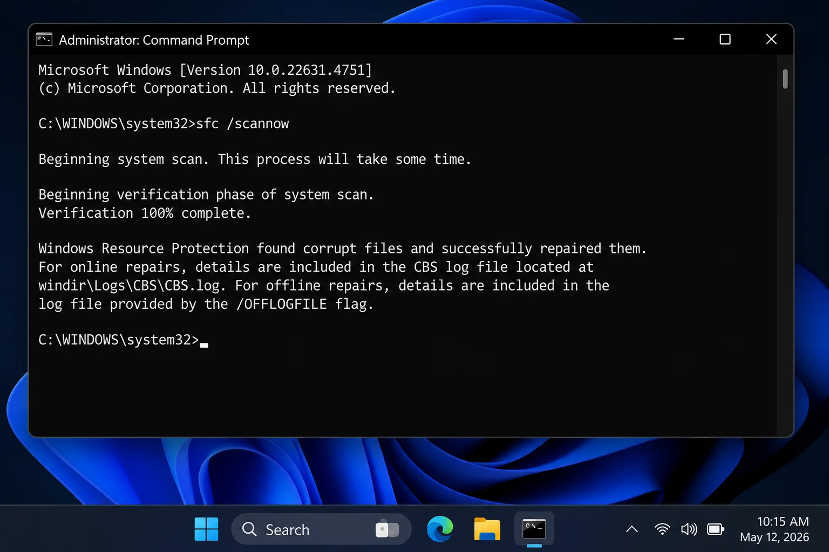The image size is (829, 552).
Task: Minimize the Command Prompt window
Action: (x=679, y=39)
